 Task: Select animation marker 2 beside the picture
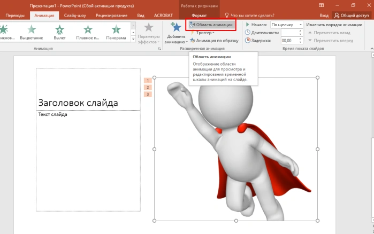click(148, 88)
